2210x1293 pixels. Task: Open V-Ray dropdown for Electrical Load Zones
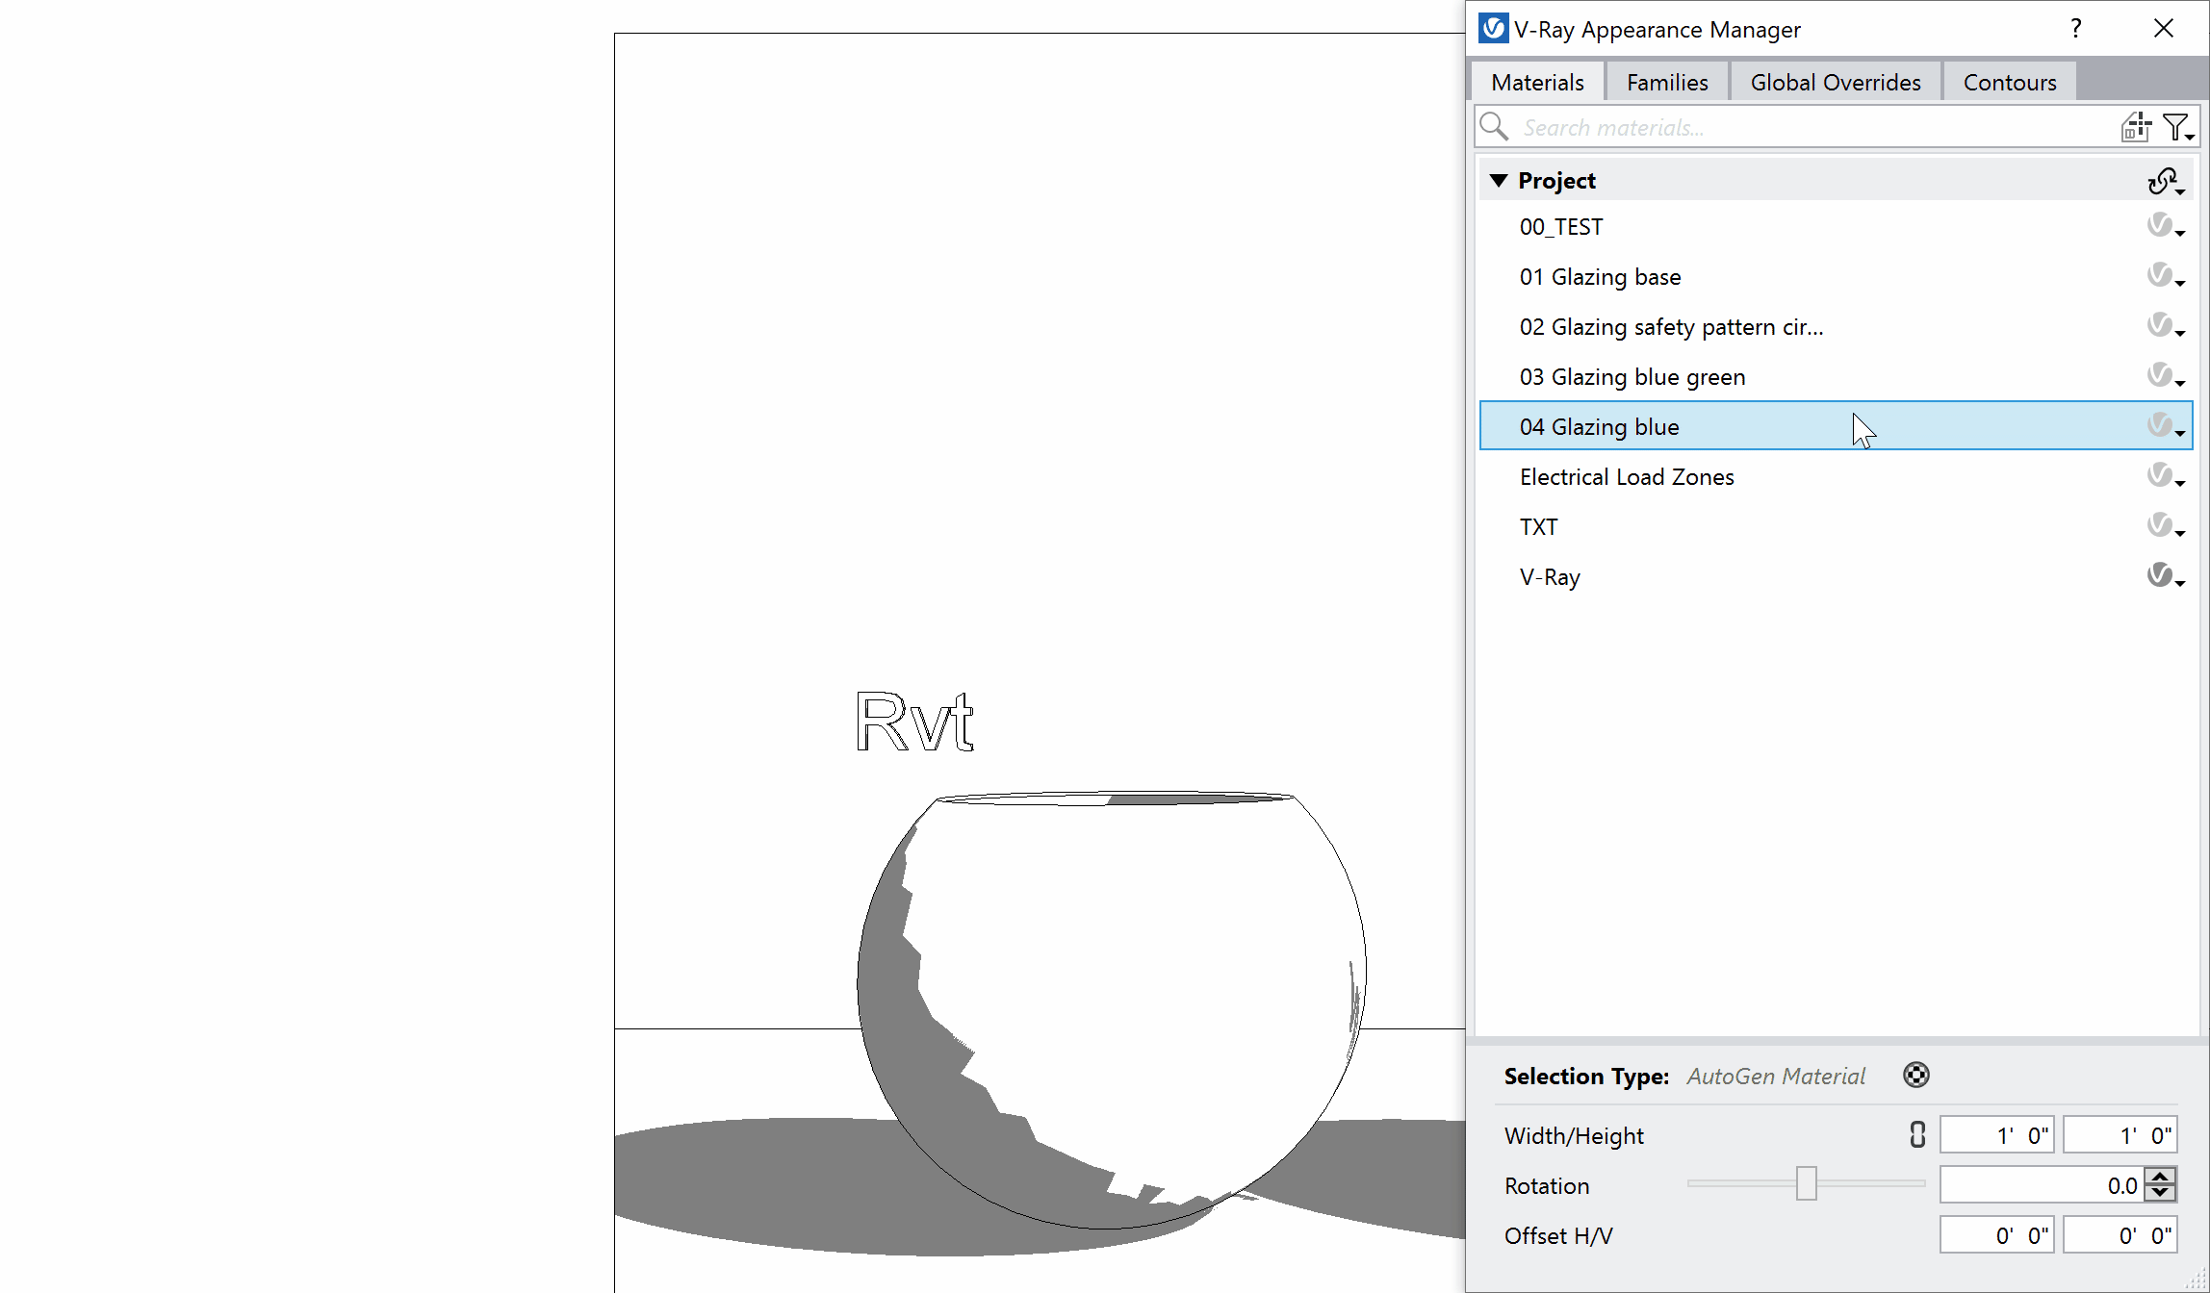click(2166, 476)
